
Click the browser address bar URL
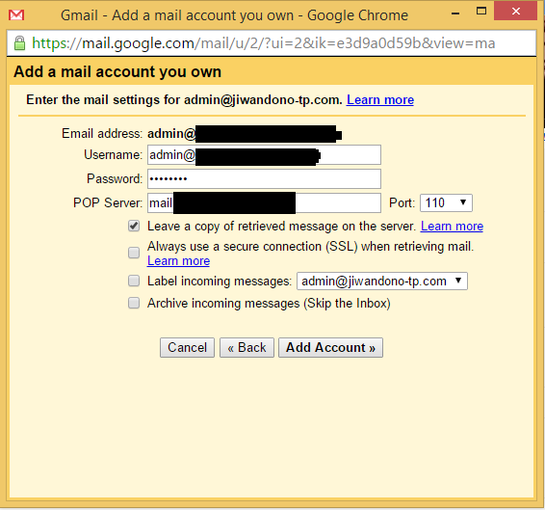pyautogui.click(x=264, y=43)
